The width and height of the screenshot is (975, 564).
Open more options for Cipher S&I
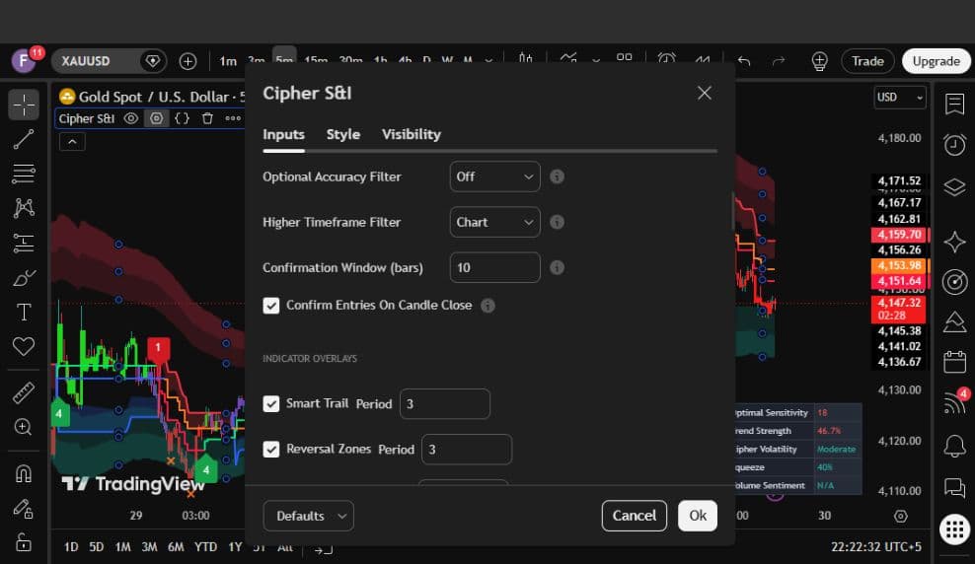(233, 118)
